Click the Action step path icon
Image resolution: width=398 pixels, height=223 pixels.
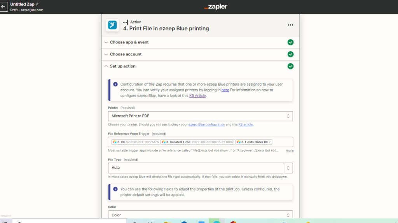pyautogui.click(x=126, y=22)
